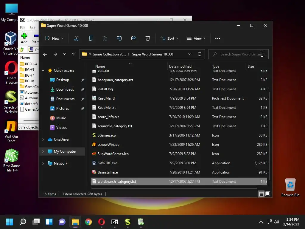Open the File menu in 7-Zip

(23, 28)
